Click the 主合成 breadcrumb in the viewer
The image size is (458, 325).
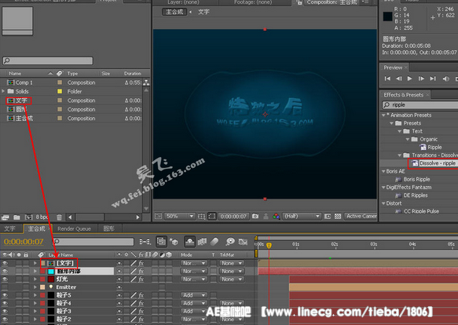(x=174, y=12)
